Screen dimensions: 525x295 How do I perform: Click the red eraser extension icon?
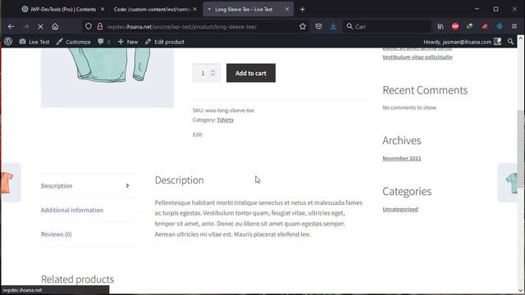point(485,26)
